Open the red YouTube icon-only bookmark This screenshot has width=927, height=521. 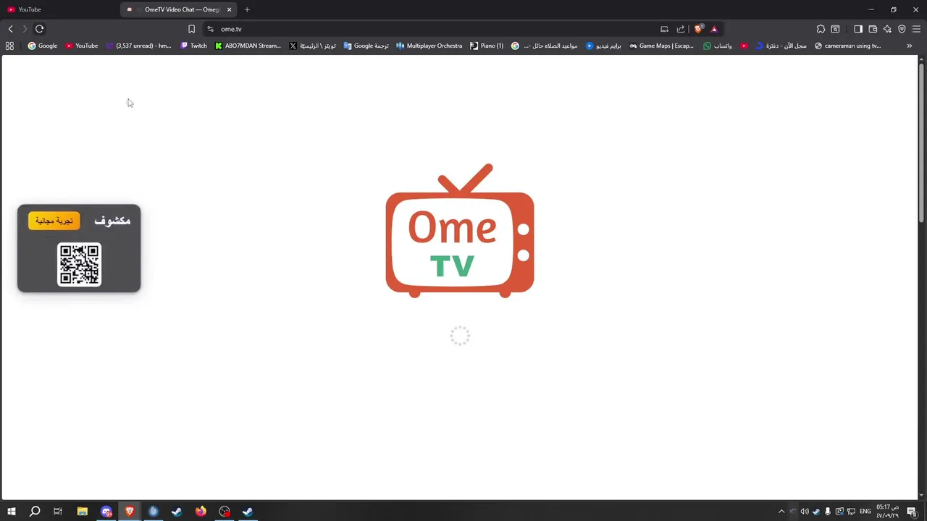point(744,46)
